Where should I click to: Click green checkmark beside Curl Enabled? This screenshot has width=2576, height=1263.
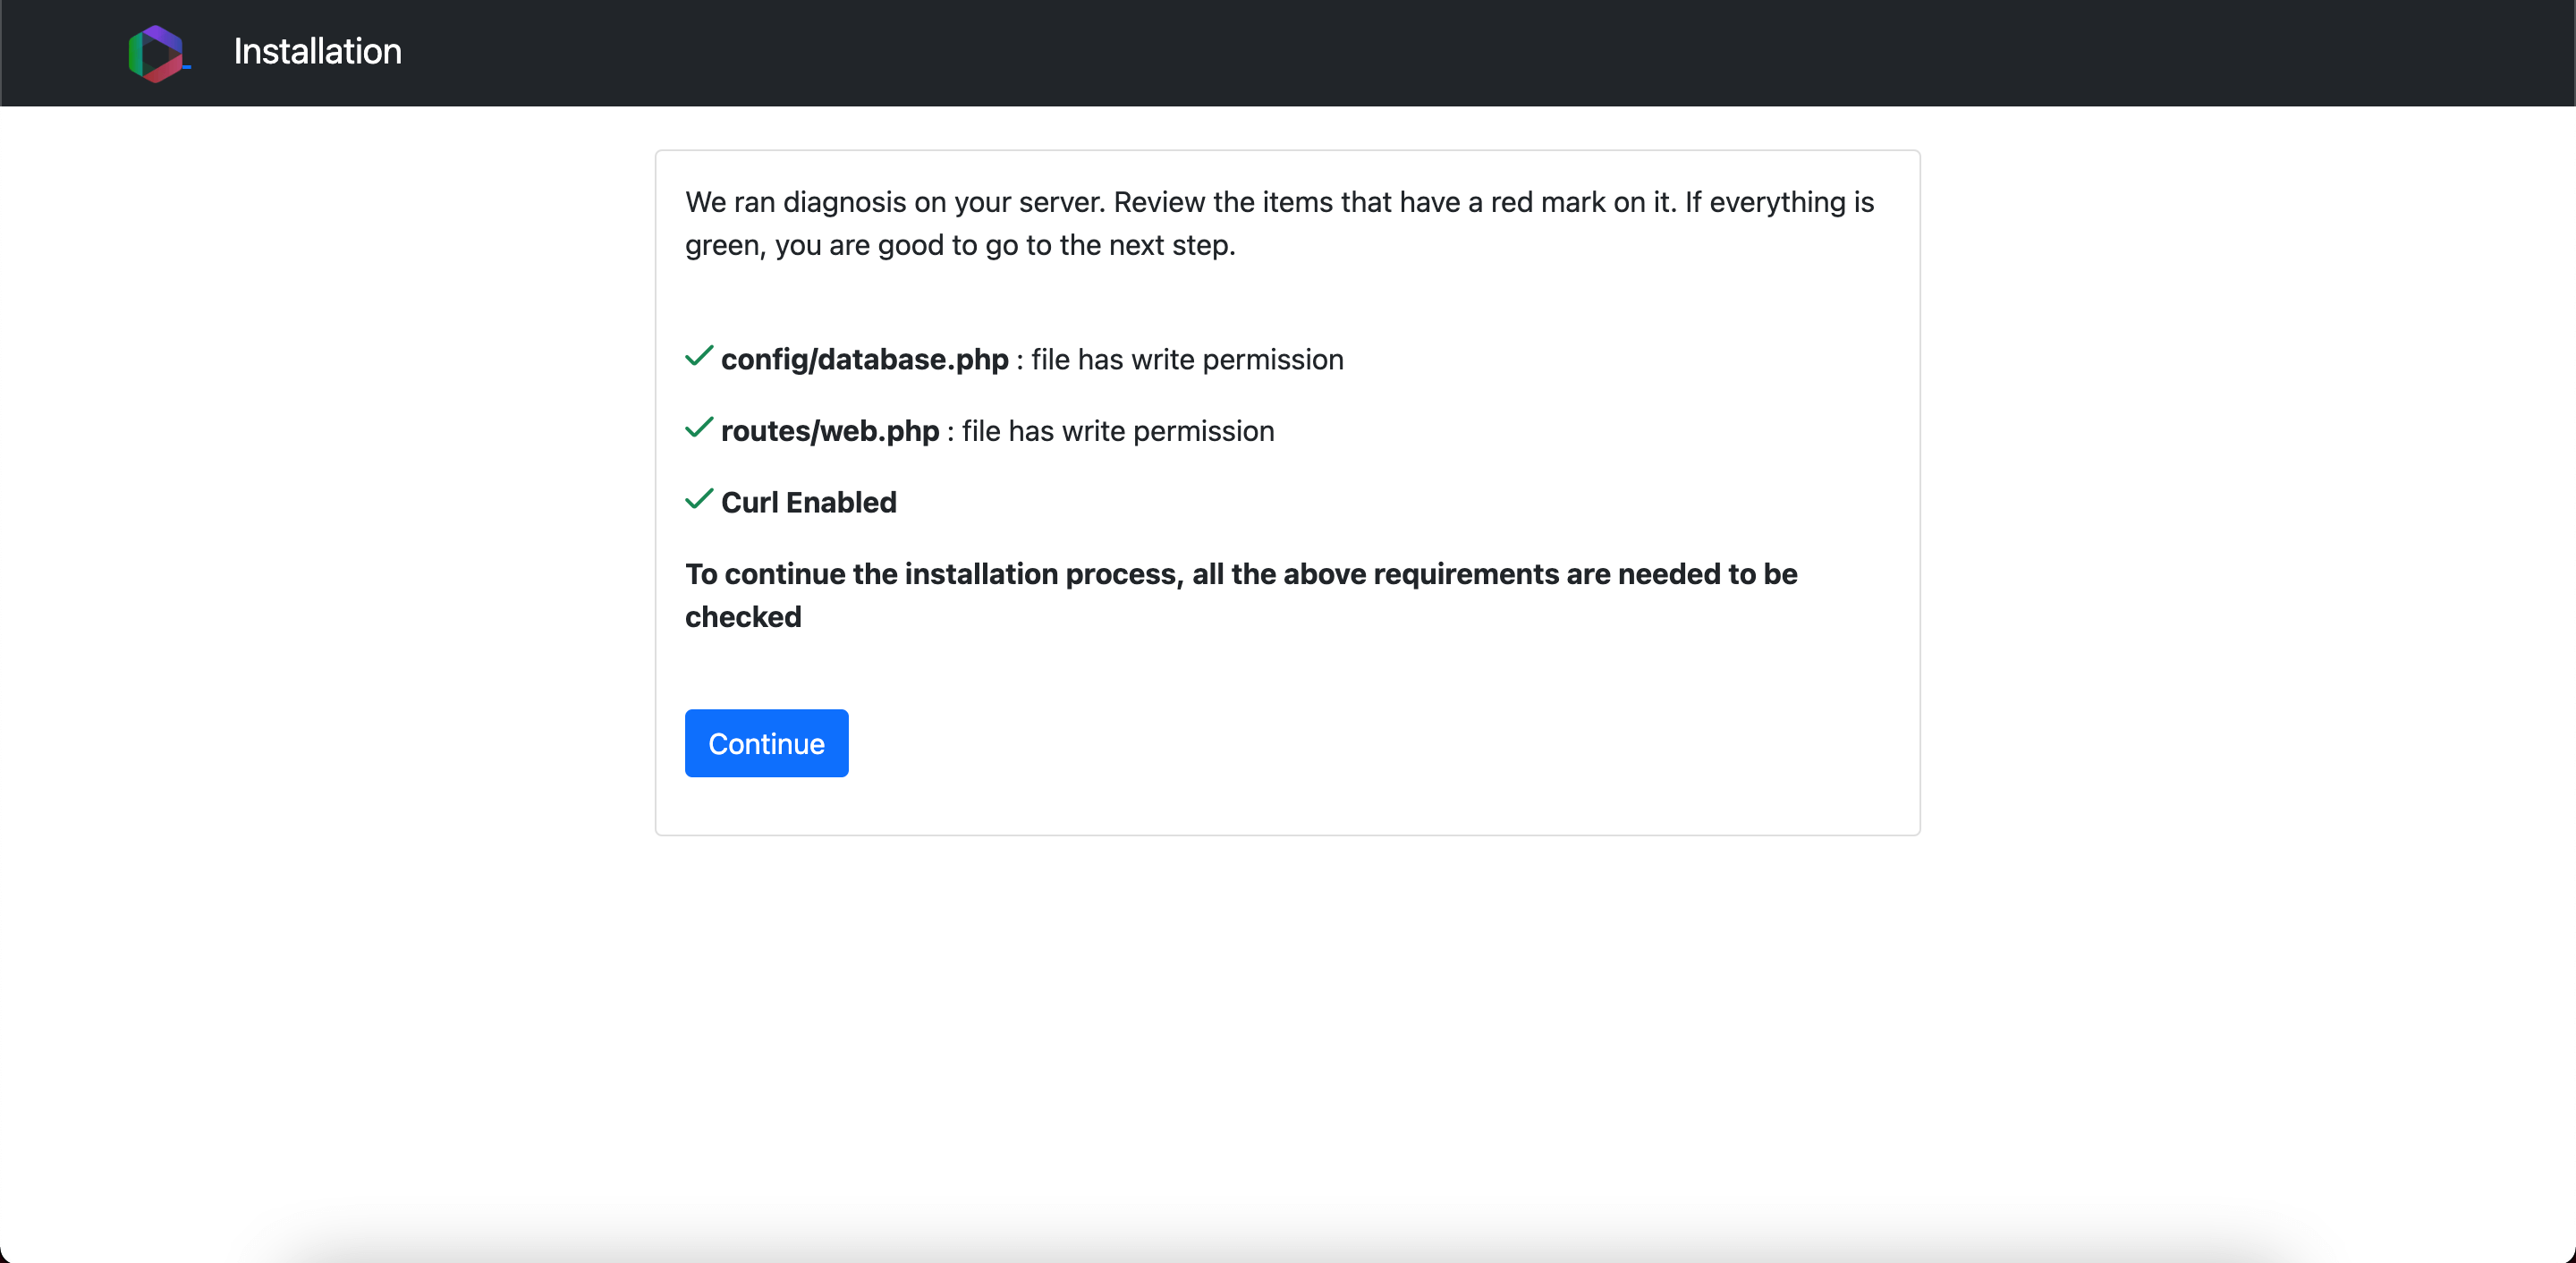[x=698, y=500]
